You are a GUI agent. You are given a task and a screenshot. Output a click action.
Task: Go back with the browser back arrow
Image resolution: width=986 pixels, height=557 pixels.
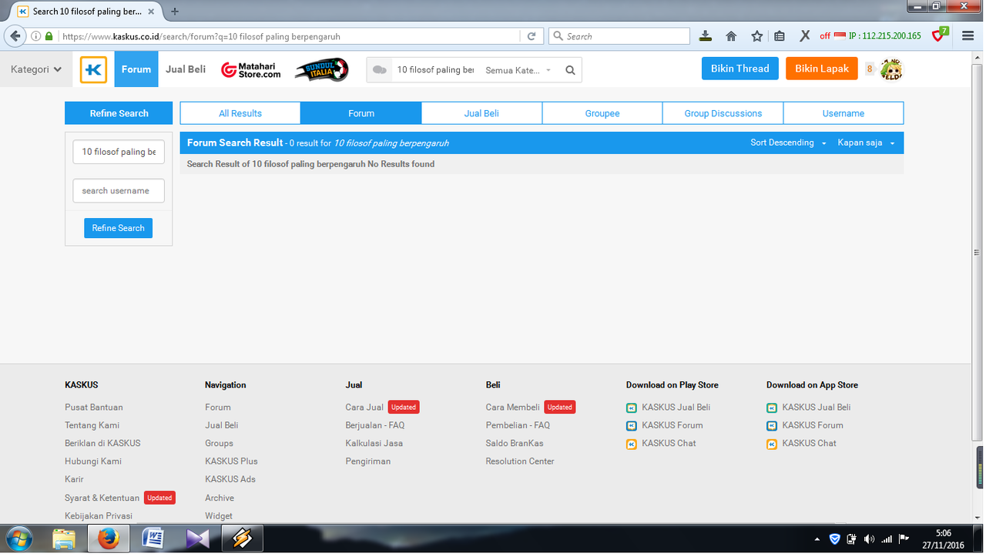[15, 35]
